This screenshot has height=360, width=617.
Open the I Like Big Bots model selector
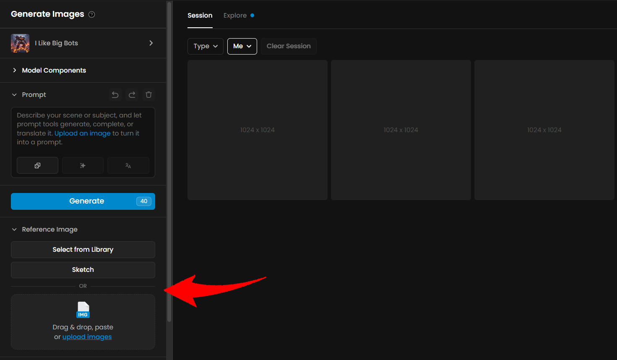point(83,43)
